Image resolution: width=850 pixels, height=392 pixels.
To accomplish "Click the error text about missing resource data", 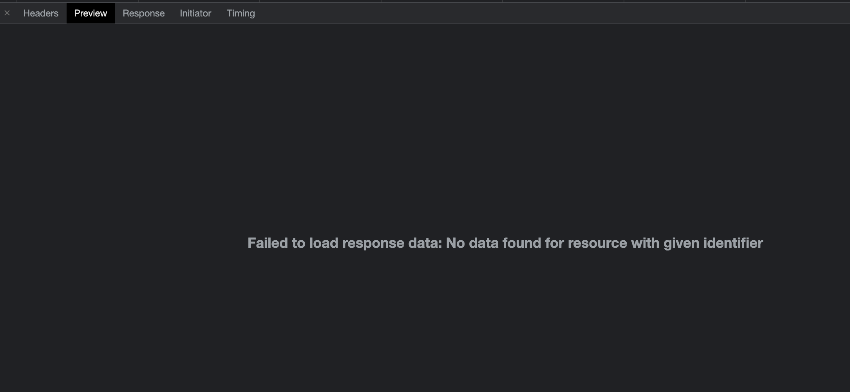I will pyautogui.click(x=505, y=243).
